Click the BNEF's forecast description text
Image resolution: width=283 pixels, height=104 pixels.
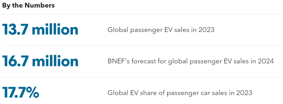(191, 61)
